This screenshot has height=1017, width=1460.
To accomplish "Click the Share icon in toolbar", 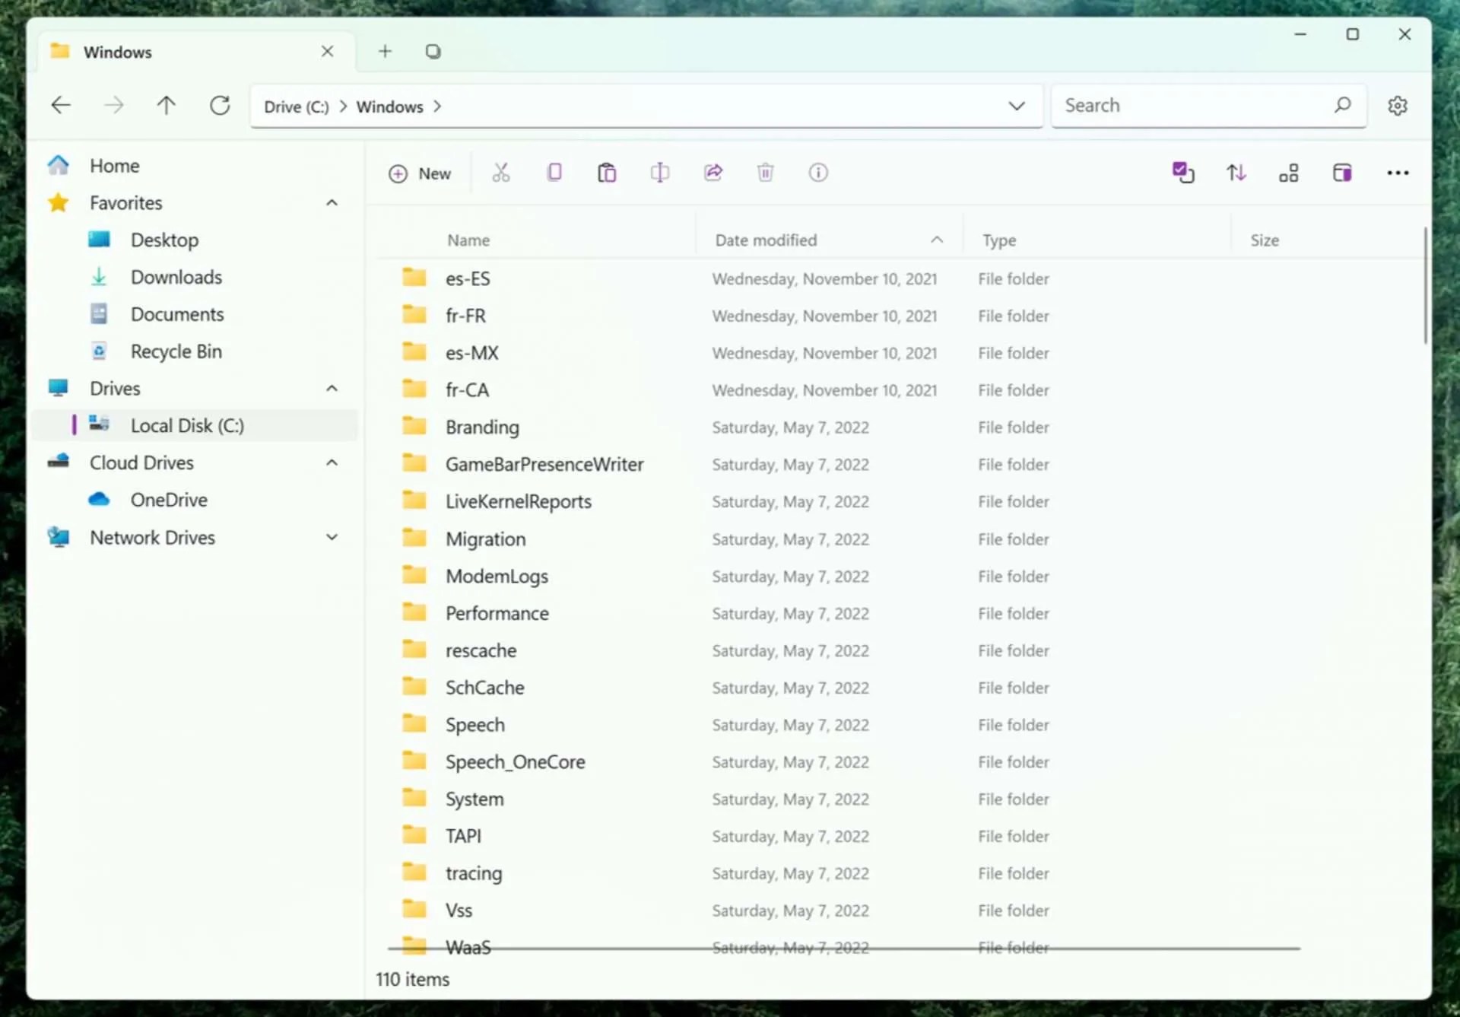I will [x=713, y=173].
